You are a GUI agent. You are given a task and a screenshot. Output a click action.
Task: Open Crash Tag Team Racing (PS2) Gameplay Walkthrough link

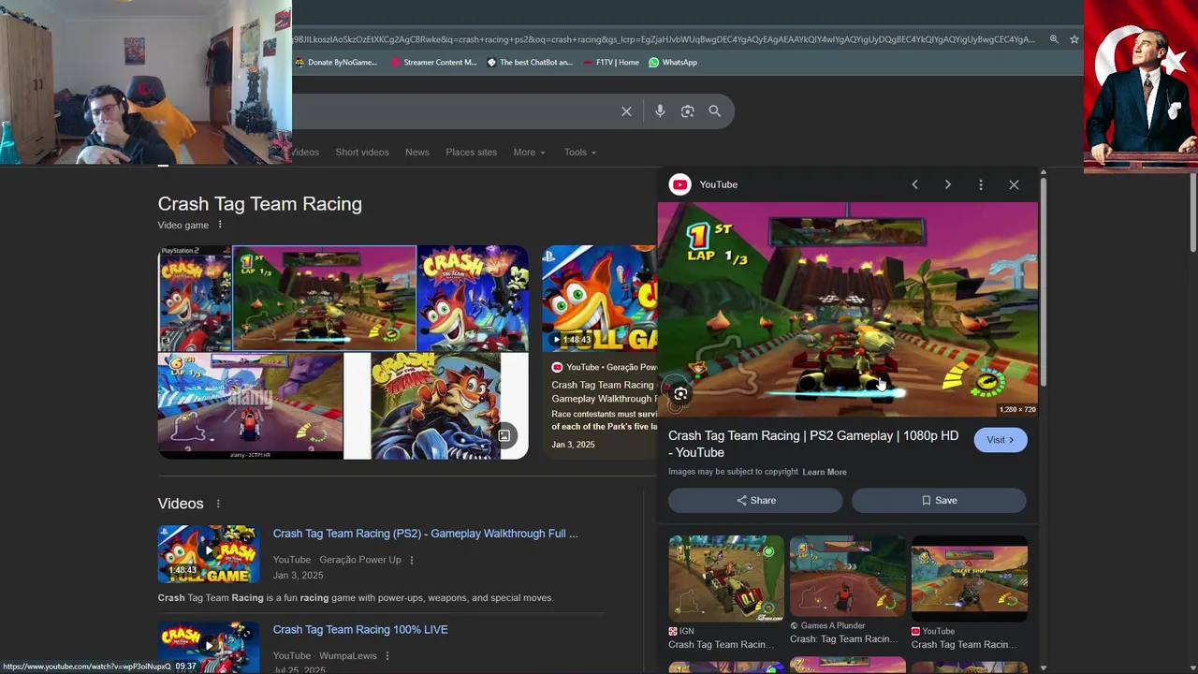pos(425,534)
